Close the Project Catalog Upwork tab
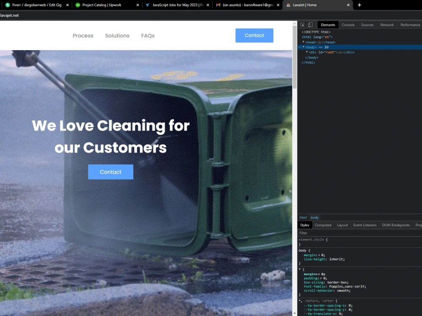Image resolution: width=422 pixels, height=316 pixels. coord(138,5)
